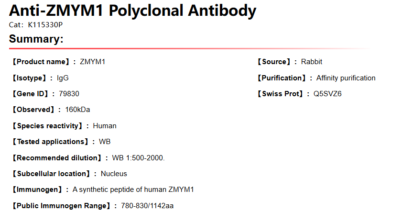The width and height of the screenshot is (413, 223).
Task: Select the species value Human
Action: [105, 126]
